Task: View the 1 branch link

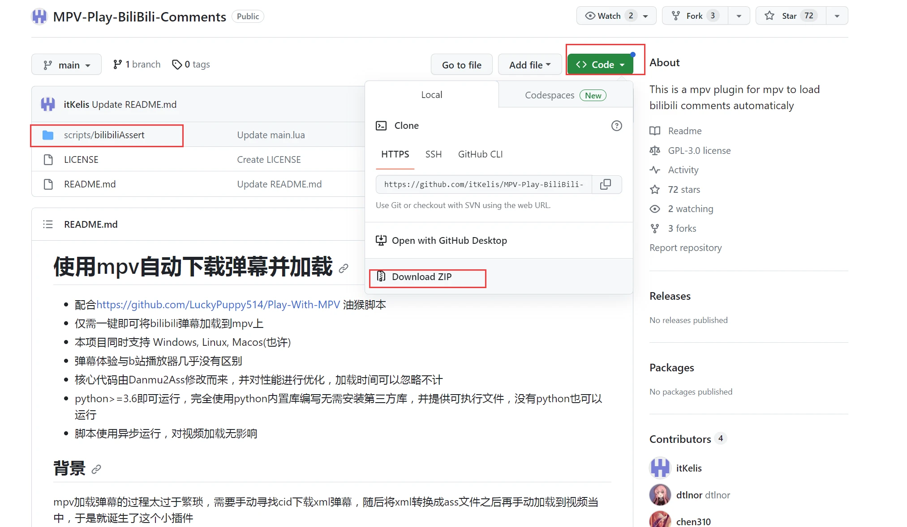Action: 137,64
